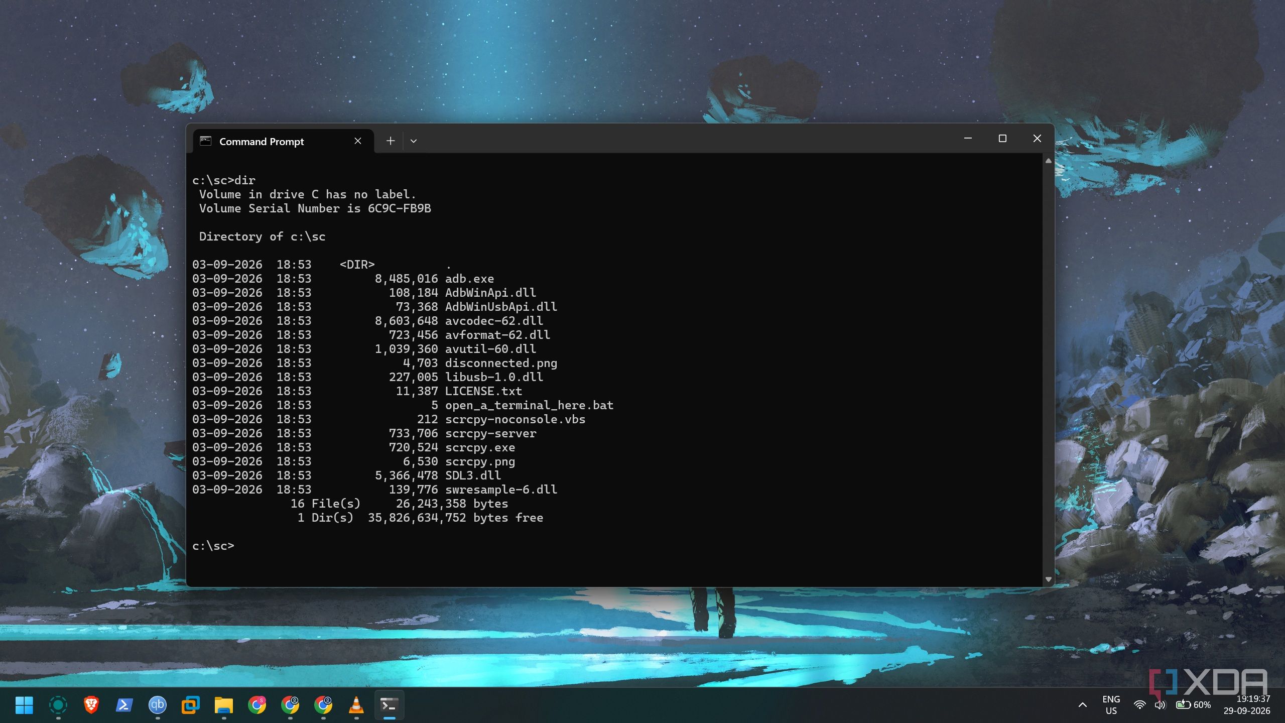Click the adb.exe file name
The image size is (1285, 723).
[x=469, y=279]
